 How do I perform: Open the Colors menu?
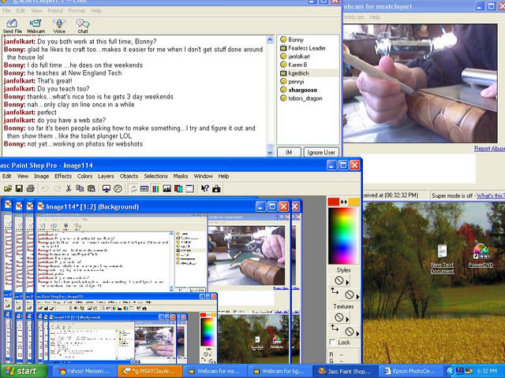[84, 176]
